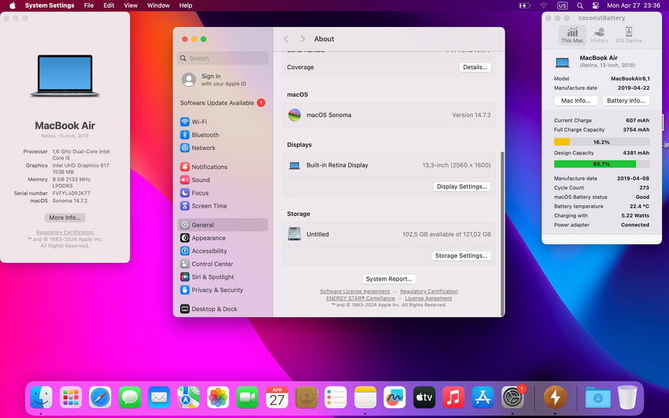
Task: Open ENERGY STAR Compliance link
Action: (x=361, y=298)
